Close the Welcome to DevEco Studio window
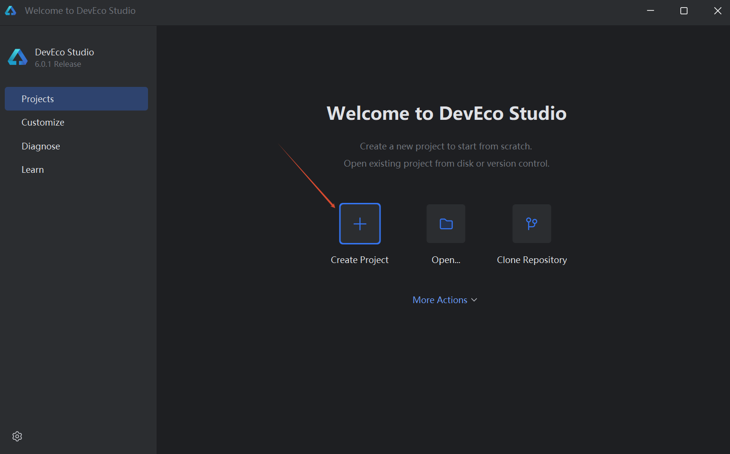 pyautogui.click(x=718, y=11)
